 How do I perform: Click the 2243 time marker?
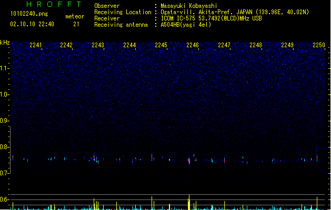click(98, 45)
